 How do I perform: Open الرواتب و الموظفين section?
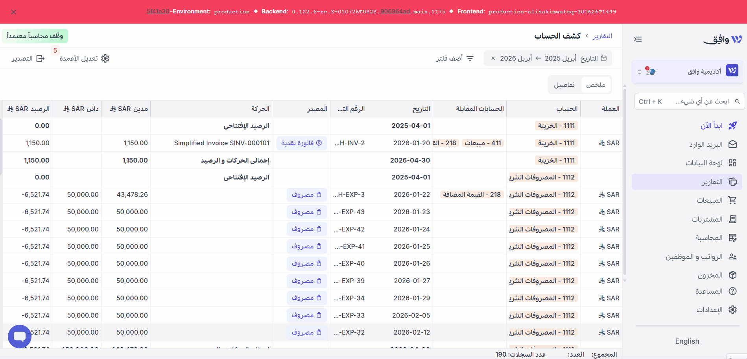pyautogui.click(x=701, y=257)
